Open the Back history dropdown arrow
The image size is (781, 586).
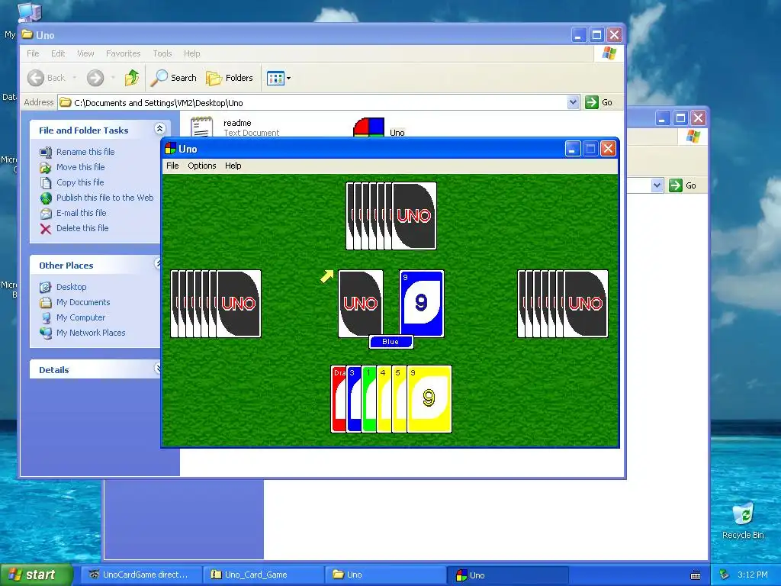(x=75, y=78)
